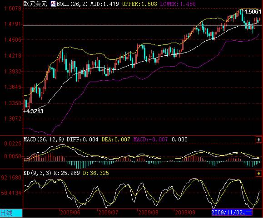This screenshot has width=263, height=218.
Task: Click the highlighted 2009/11/02 cursor date
Action: pyautogui.click(x=232, y=213)
